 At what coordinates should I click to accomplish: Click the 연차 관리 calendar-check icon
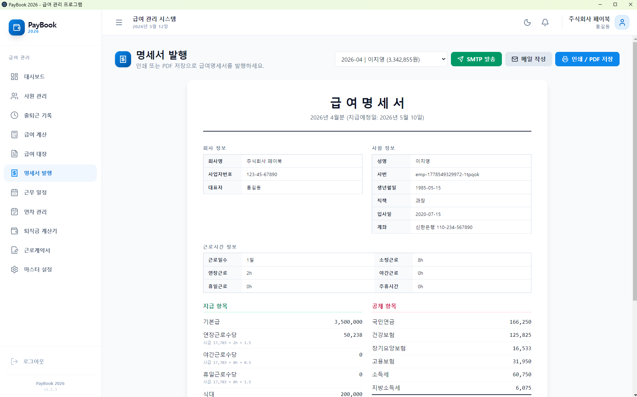point(14,212)
